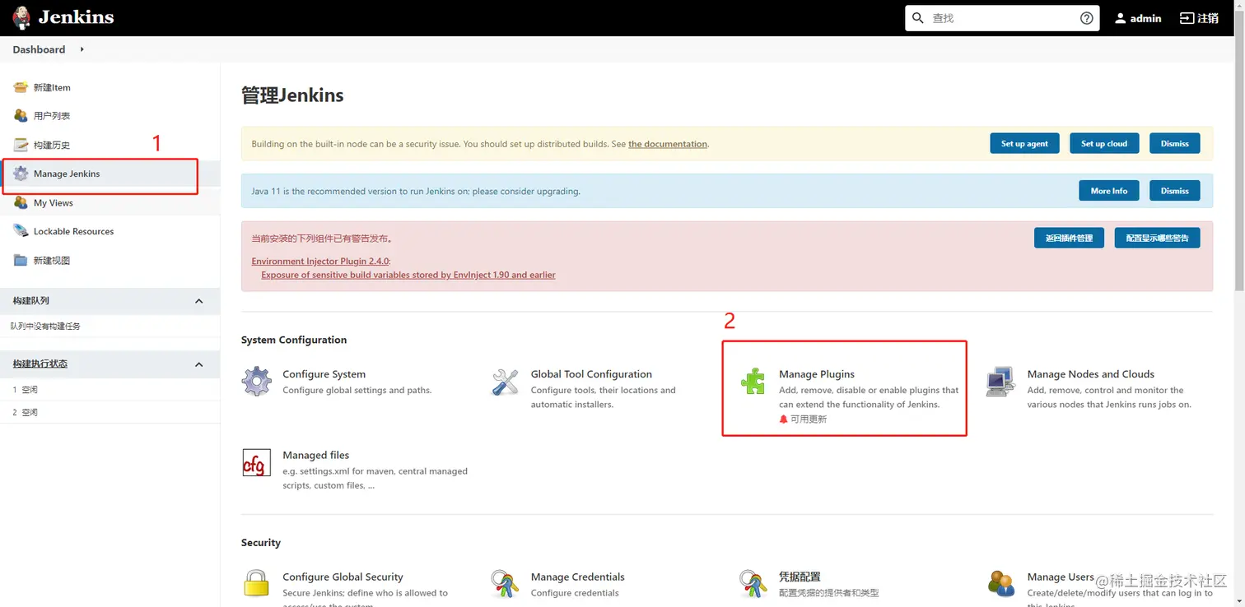
Task: Click the My Views icon
Action: click(x=21, y=202)
